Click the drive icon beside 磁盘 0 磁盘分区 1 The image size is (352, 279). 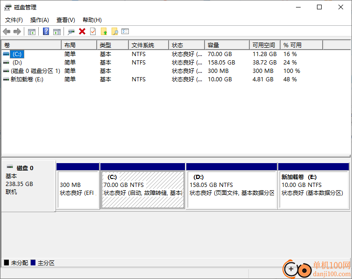pos(6,71)
